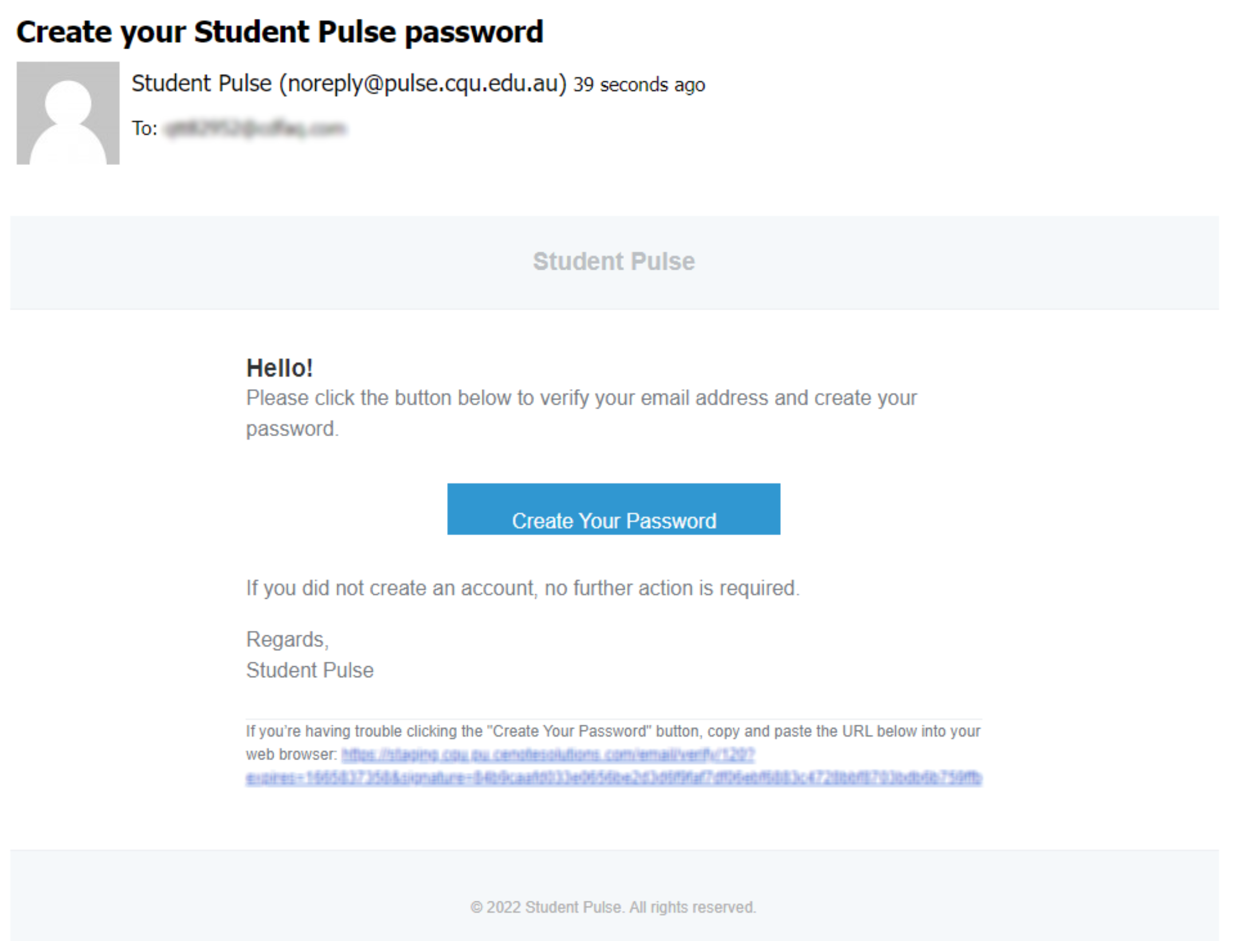Click the 'no further action is required' sentence
The width and height of the screenshot is (1237, 941).
(523, 588)
